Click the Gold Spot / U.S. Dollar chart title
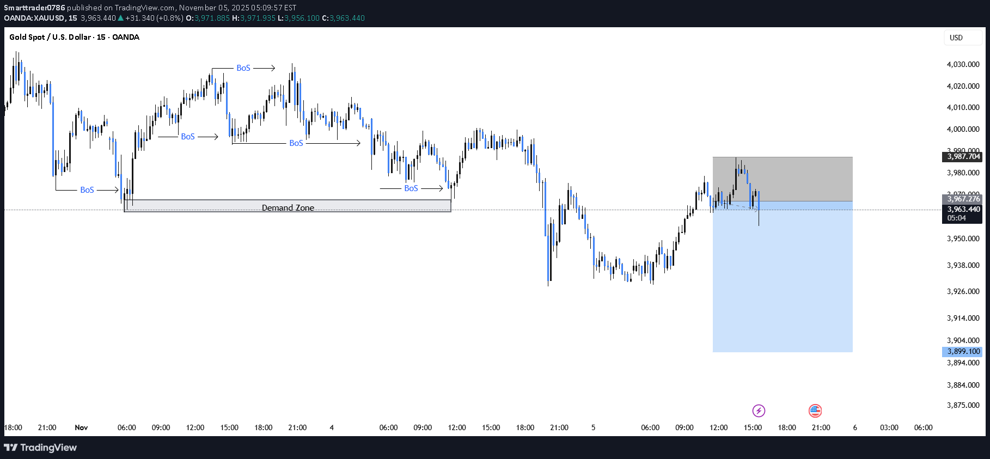The width and height of the screenshot is (990, 459). click(74, 37)
